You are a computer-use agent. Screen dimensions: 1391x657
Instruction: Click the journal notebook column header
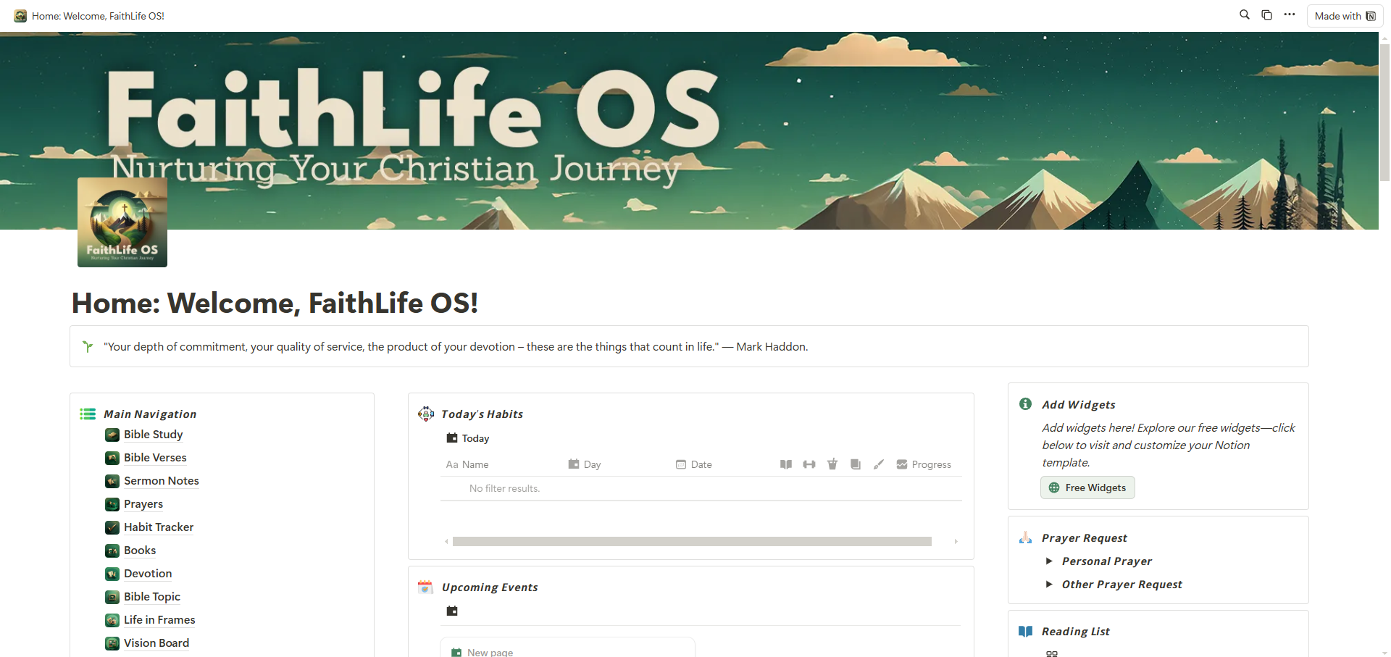pyautogui.click(x=856, y=464)
